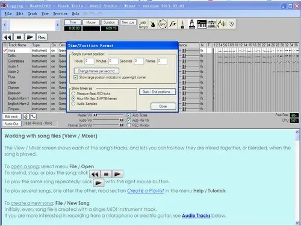Click the notes and speaker icon
Screen dimensions: 301x226
pyautogui.click(x=222, y=24)
